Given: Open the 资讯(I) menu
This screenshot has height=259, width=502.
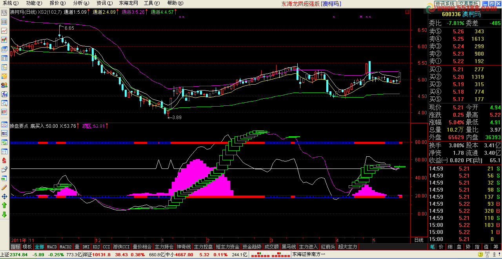Looking at the screenshot, I should pyautogui.click(x=104, y=3).
